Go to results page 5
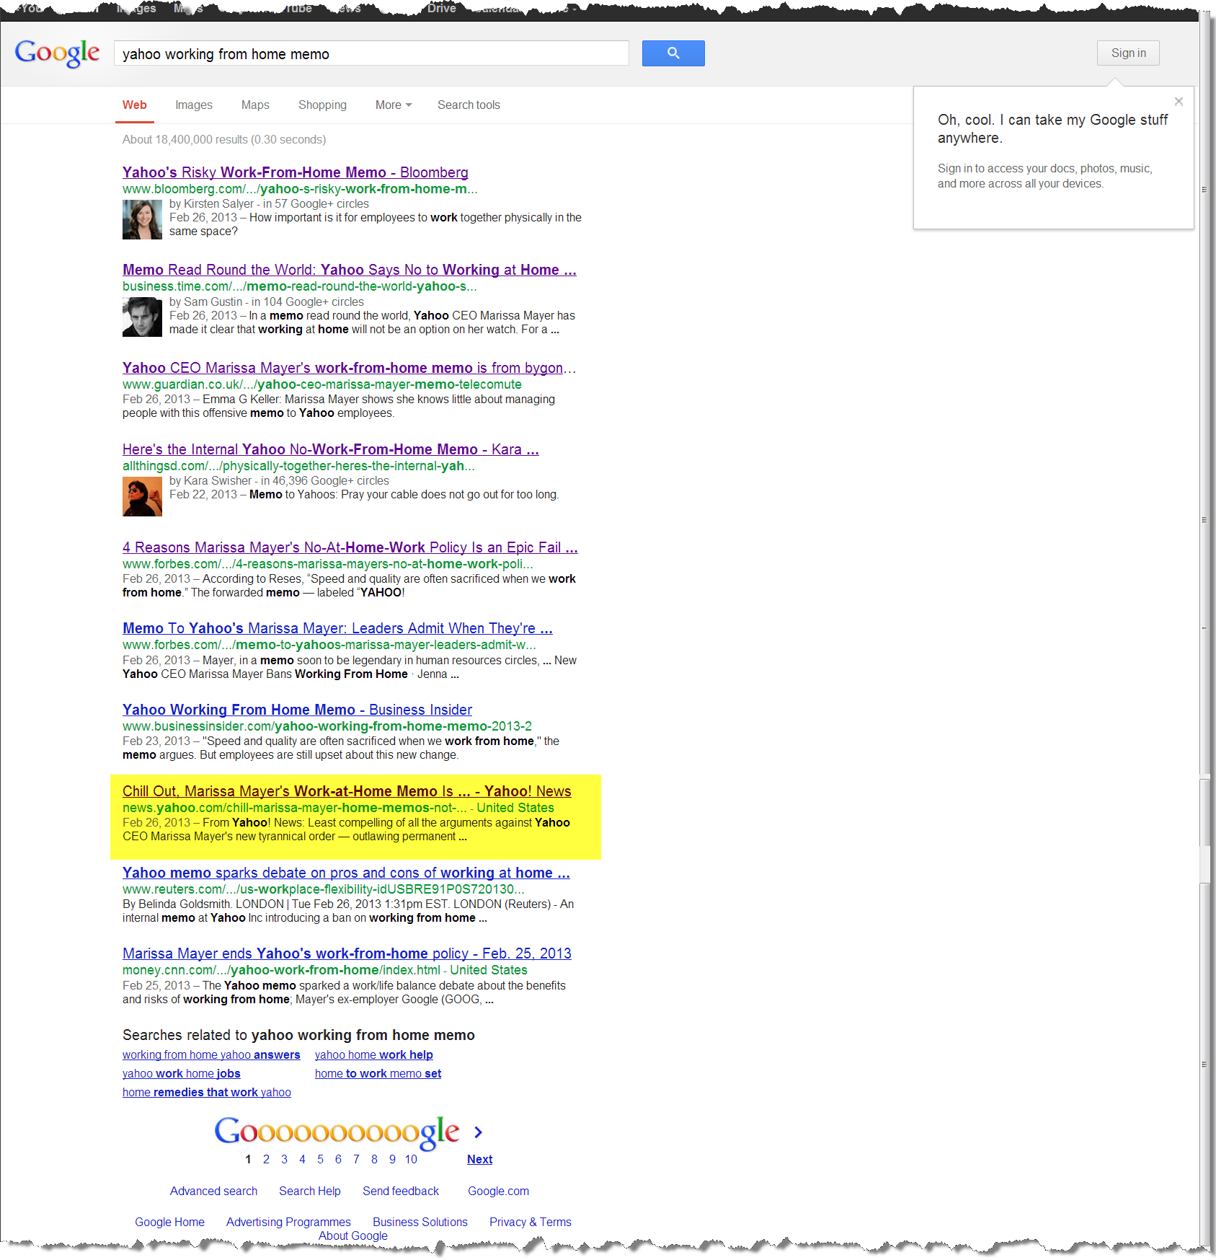The image size is (1216, 1260). pos(320,1159)
